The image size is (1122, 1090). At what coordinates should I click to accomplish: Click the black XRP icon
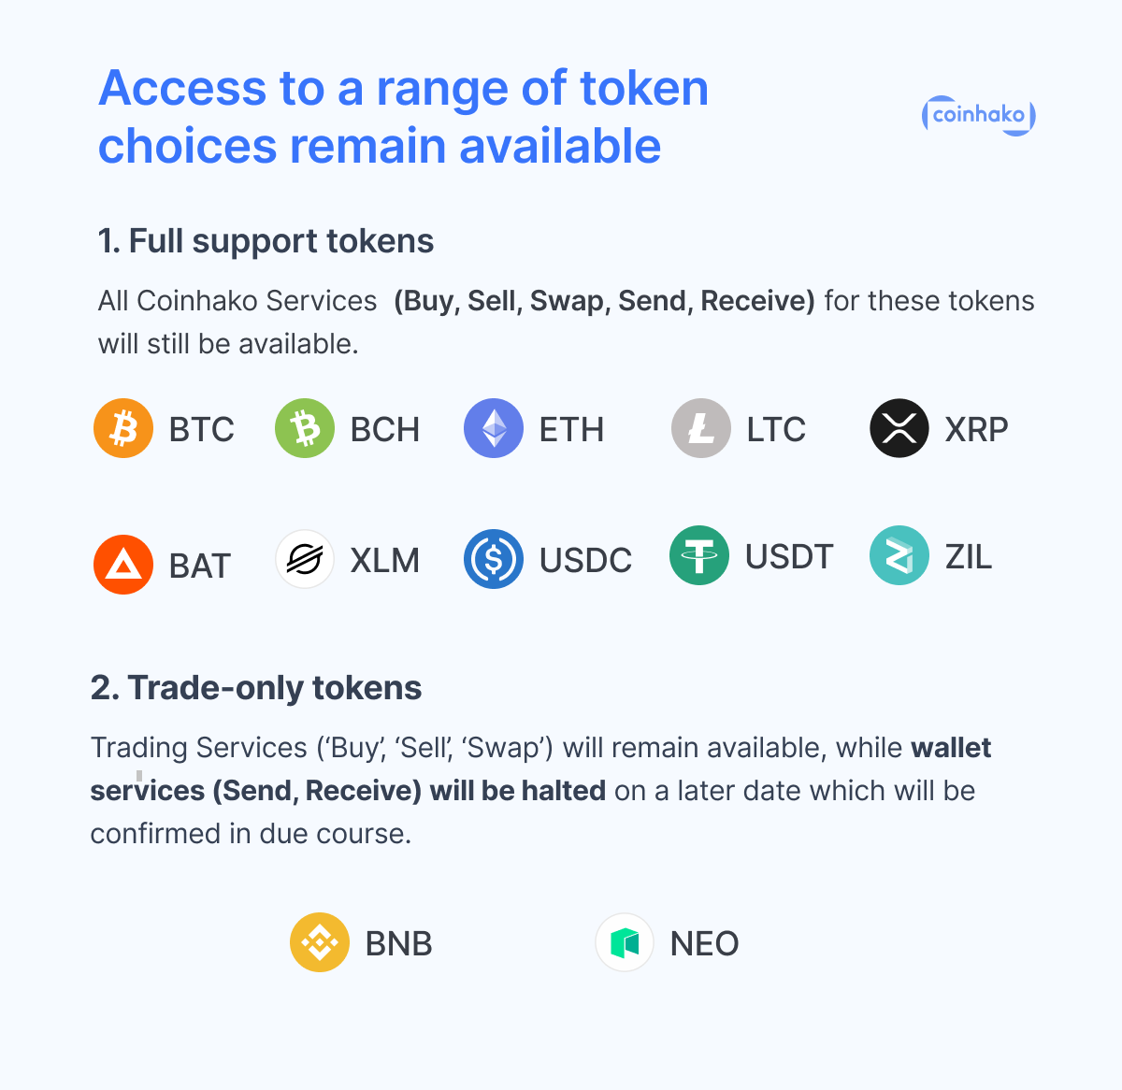[x=899, y=428]
